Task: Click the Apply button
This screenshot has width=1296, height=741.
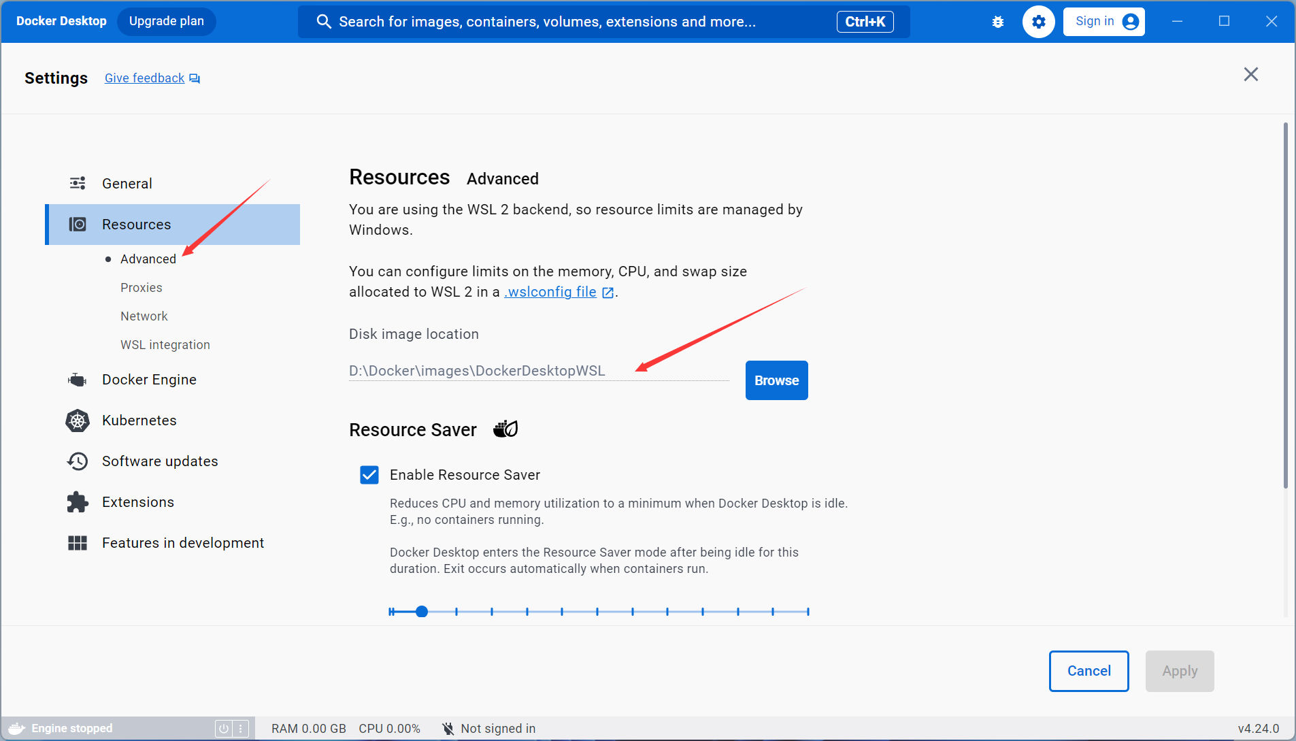Action: pyautogui.click(x=1180, y=671)
